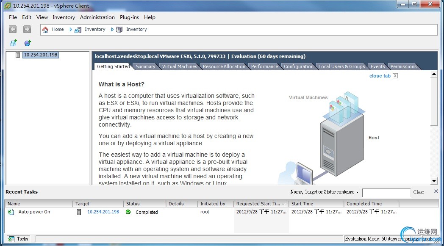Click the scroll up arrow of content pane
This screenshot has height=246, width=444.
(434, 74)
